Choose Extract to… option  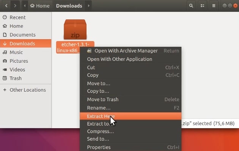pyautogui.click(x=131, y=124)
